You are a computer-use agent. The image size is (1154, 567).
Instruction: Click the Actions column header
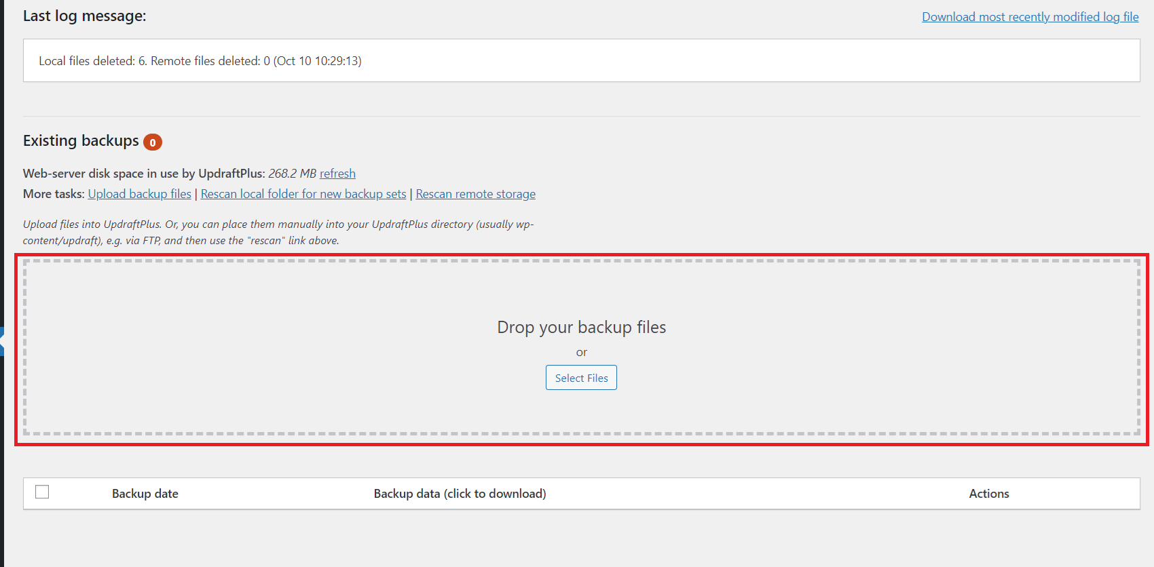click(x=988, y=494)
